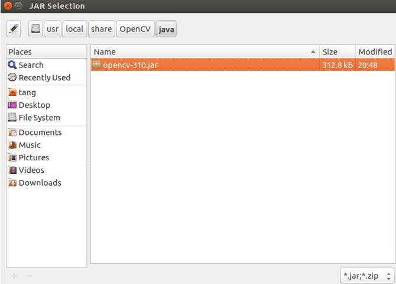This screenshot has height=284, width=396.
Task: Click the File System drive icon
Action: coord(12,117)
